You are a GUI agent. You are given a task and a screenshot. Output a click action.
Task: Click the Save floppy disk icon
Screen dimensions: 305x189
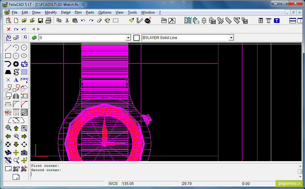pos(40,20)
